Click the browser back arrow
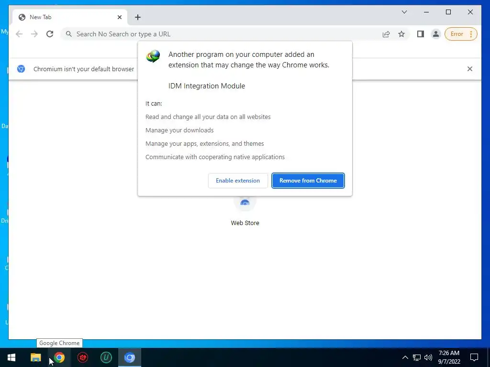 coord(19,34)
